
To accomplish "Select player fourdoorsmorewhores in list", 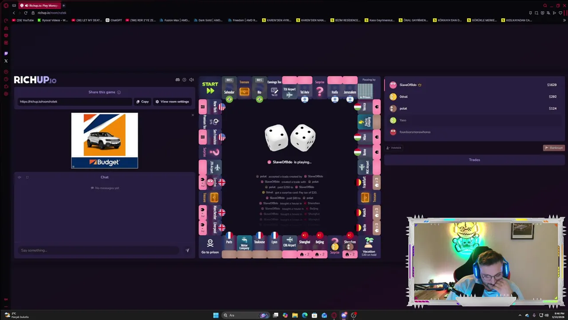I will coord(473,132).
